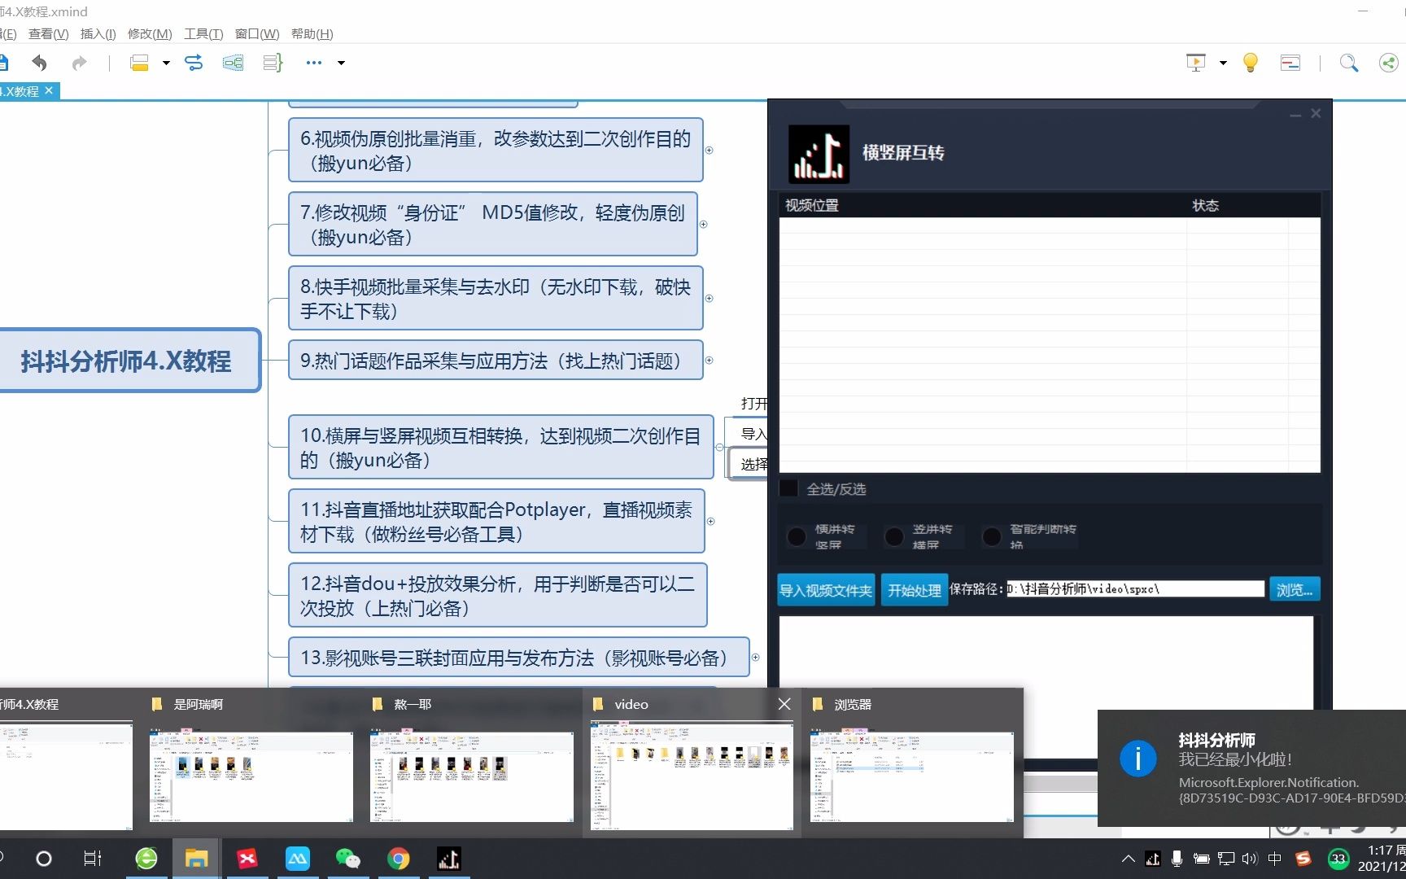Click the 导入视频文件夹 button
The height and width of the screenshot is (879, 1406).
(x=826, y=590)
